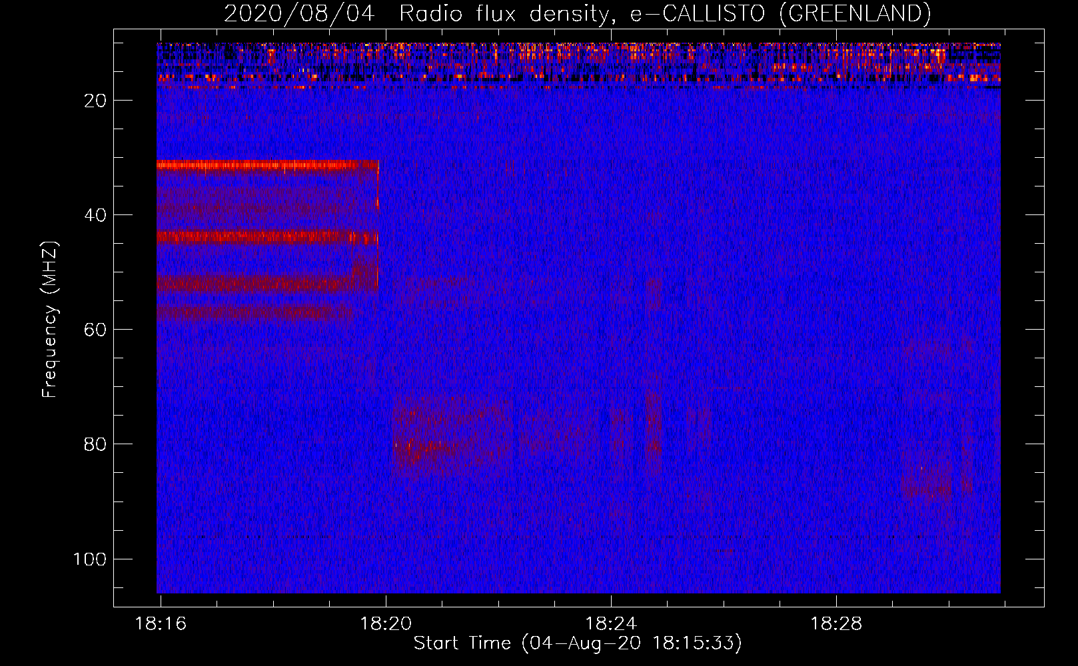The height and width of the screenshot is (666, 1078).
Task: Click the 60 MHz frequency tick label
Action: tap(95, 330)
